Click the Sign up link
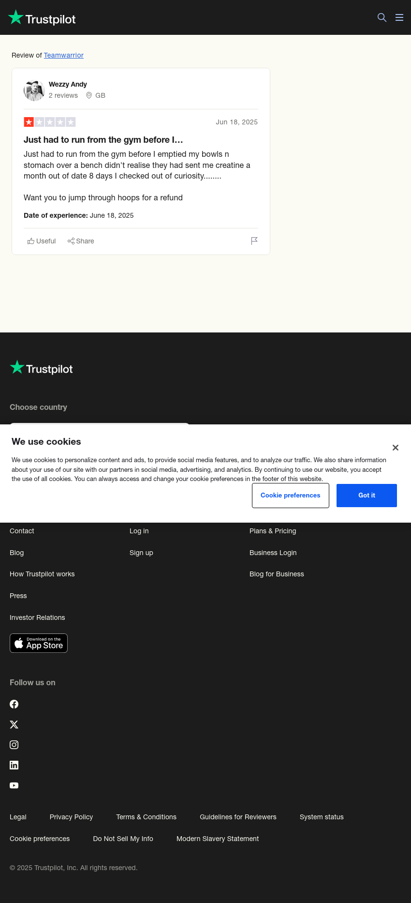Viewport: 411px width, 903px height. tap(141, 553)
